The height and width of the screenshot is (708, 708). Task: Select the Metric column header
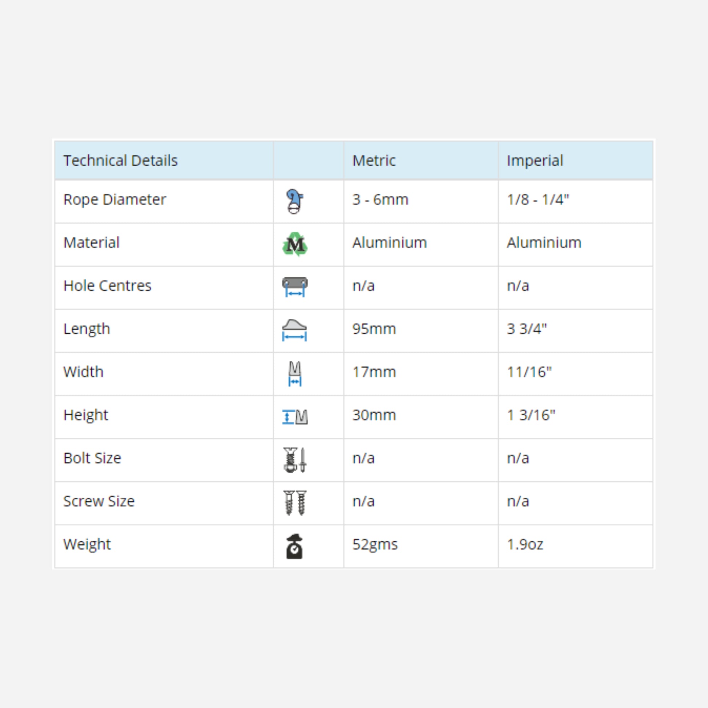click(x=374, y=160)
